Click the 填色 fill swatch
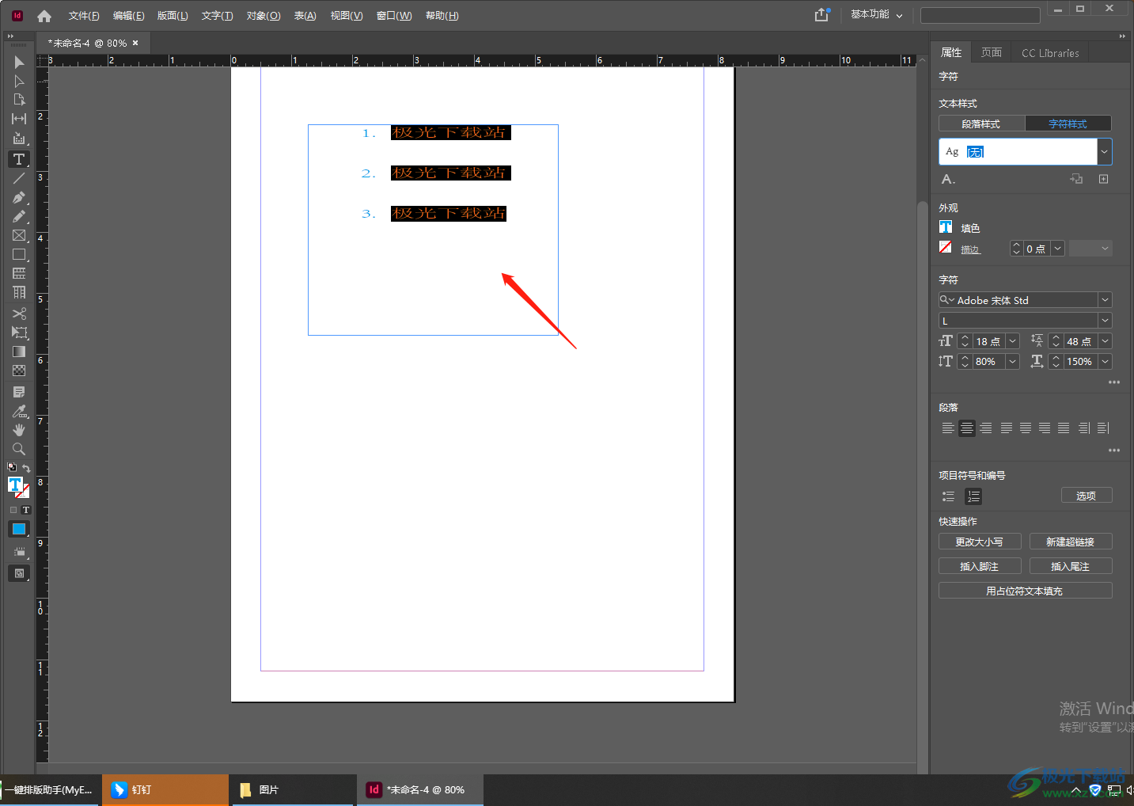The width and height of the screenshot is (1134, 806). coord(946,227)
